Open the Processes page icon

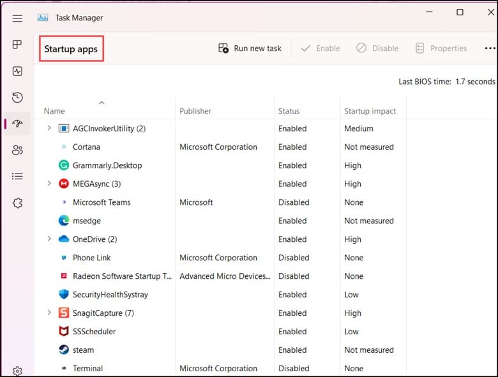pyautogui.click(x=17, y=45)
